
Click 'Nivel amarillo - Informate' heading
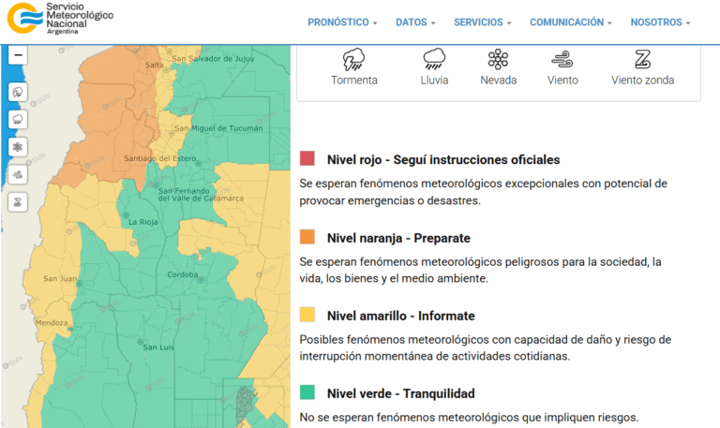click(x=401, y=316)
